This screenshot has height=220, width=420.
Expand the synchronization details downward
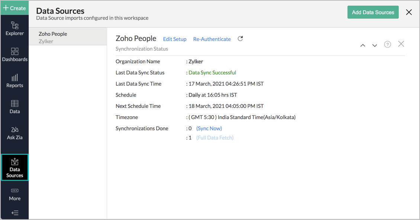tap(375, 45)
